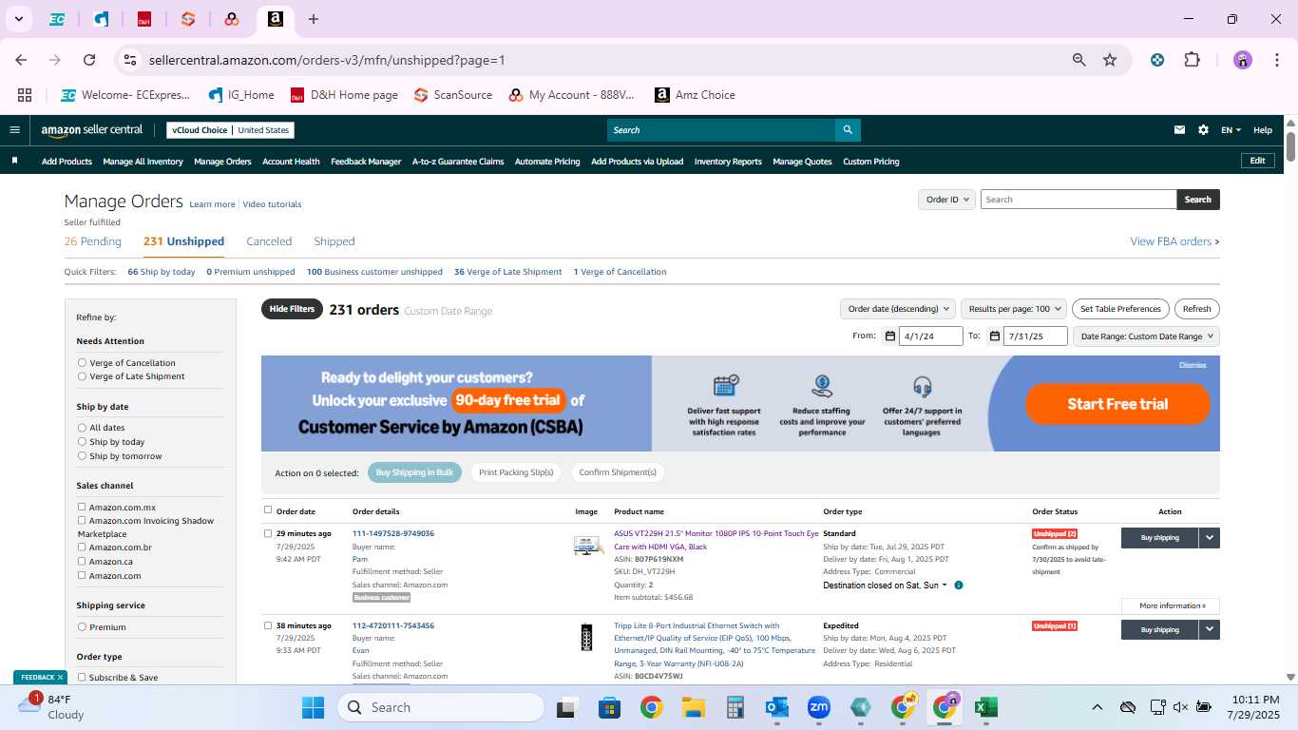Open the Seller Central hamburger menu

pos(14,130)
